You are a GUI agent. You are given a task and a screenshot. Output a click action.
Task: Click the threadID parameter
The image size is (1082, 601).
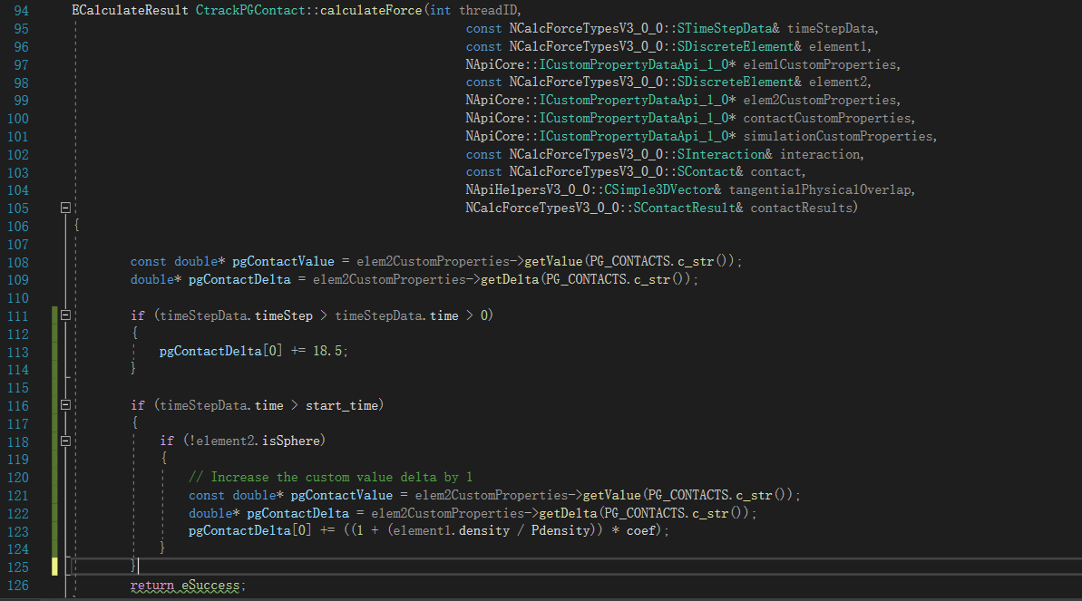click(x=490, y=10)
